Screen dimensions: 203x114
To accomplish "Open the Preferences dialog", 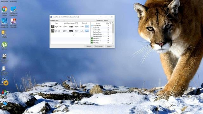I will (x=99, y=46).
